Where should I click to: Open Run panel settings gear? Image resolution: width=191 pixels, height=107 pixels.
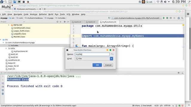179,73
